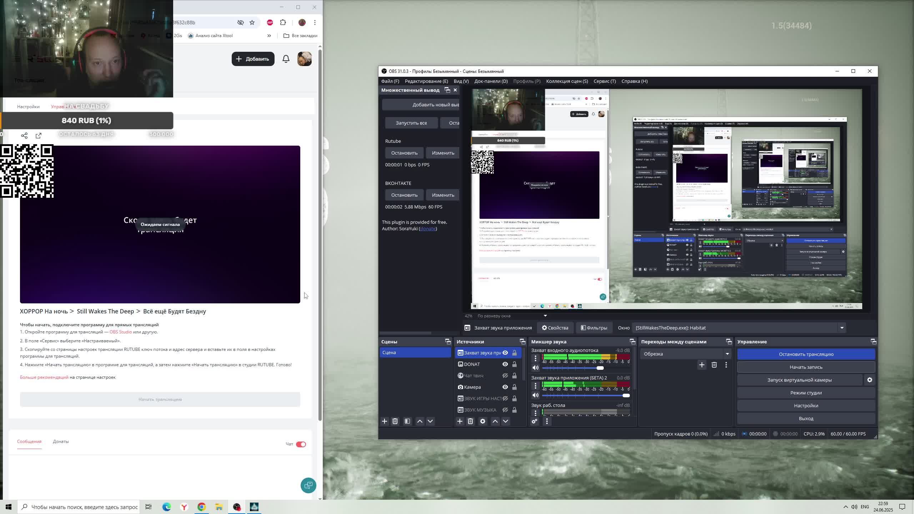The height and width of the screenshot is (514, 914).
Task: Stop the ВКОНТАКТЕ output with Остановить
Action: click(x=405, y=195)
